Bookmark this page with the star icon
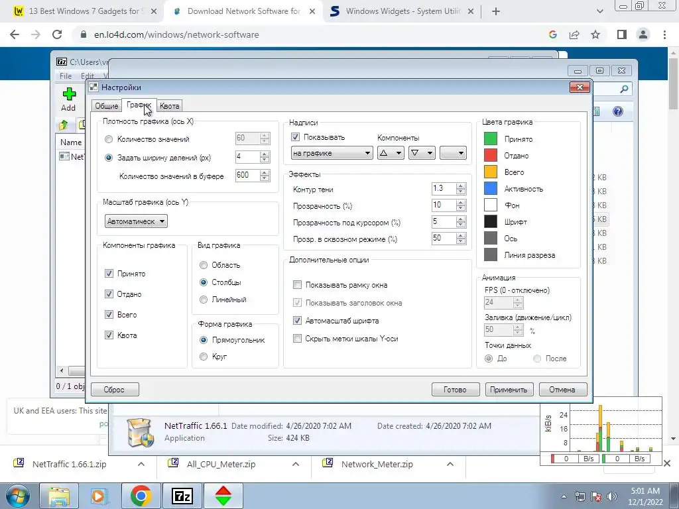 [x=595, y=34]
